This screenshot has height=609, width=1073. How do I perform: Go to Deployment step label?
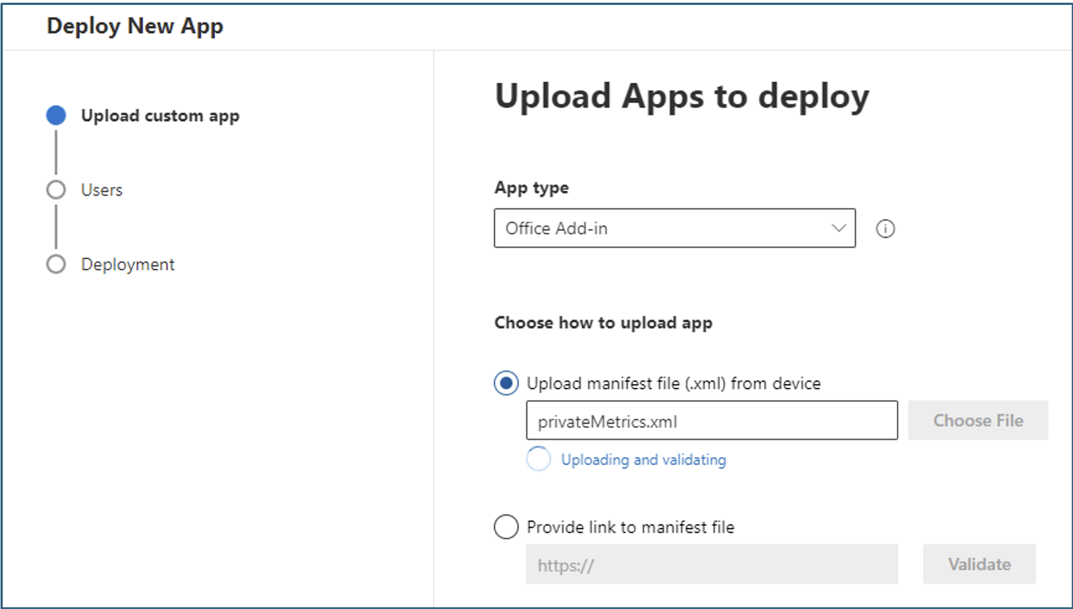coord(128,265)
